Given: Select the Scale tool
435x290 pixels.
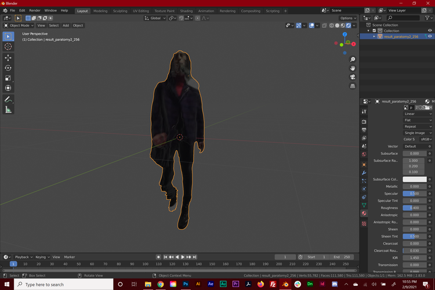Looking at the screenshot, I should (x=8, y=78).
